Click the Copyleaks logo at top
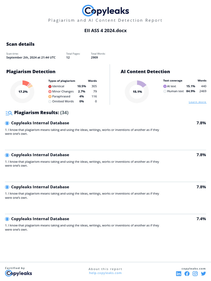This screenshot has height=281, width=211. [105, 11]
